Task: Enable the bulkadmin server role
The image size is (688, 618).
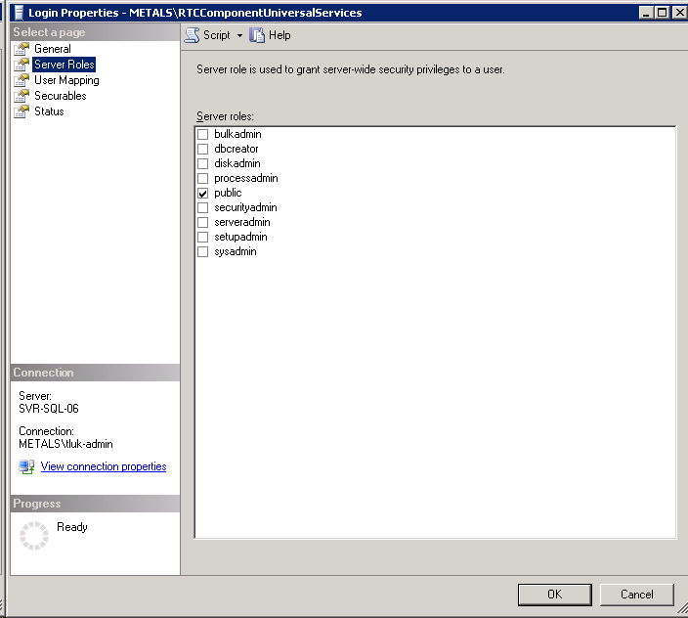Action: [x=202, y=134]
